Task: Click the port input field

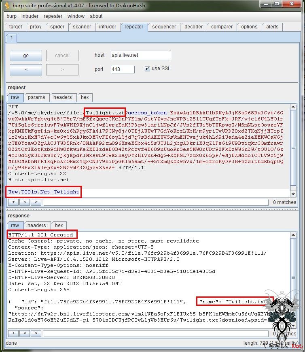Action: pos(123,69)
